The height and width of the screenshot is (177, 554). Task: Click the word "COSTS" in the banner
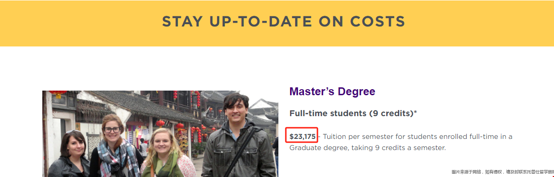(377, 22)
